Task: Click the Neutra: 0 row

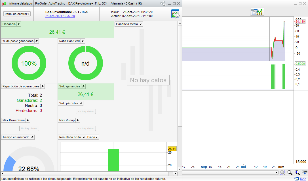Action: click(x=33, y=105)
